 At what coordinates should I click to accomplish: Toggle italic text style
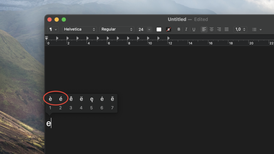pos(186,29)
